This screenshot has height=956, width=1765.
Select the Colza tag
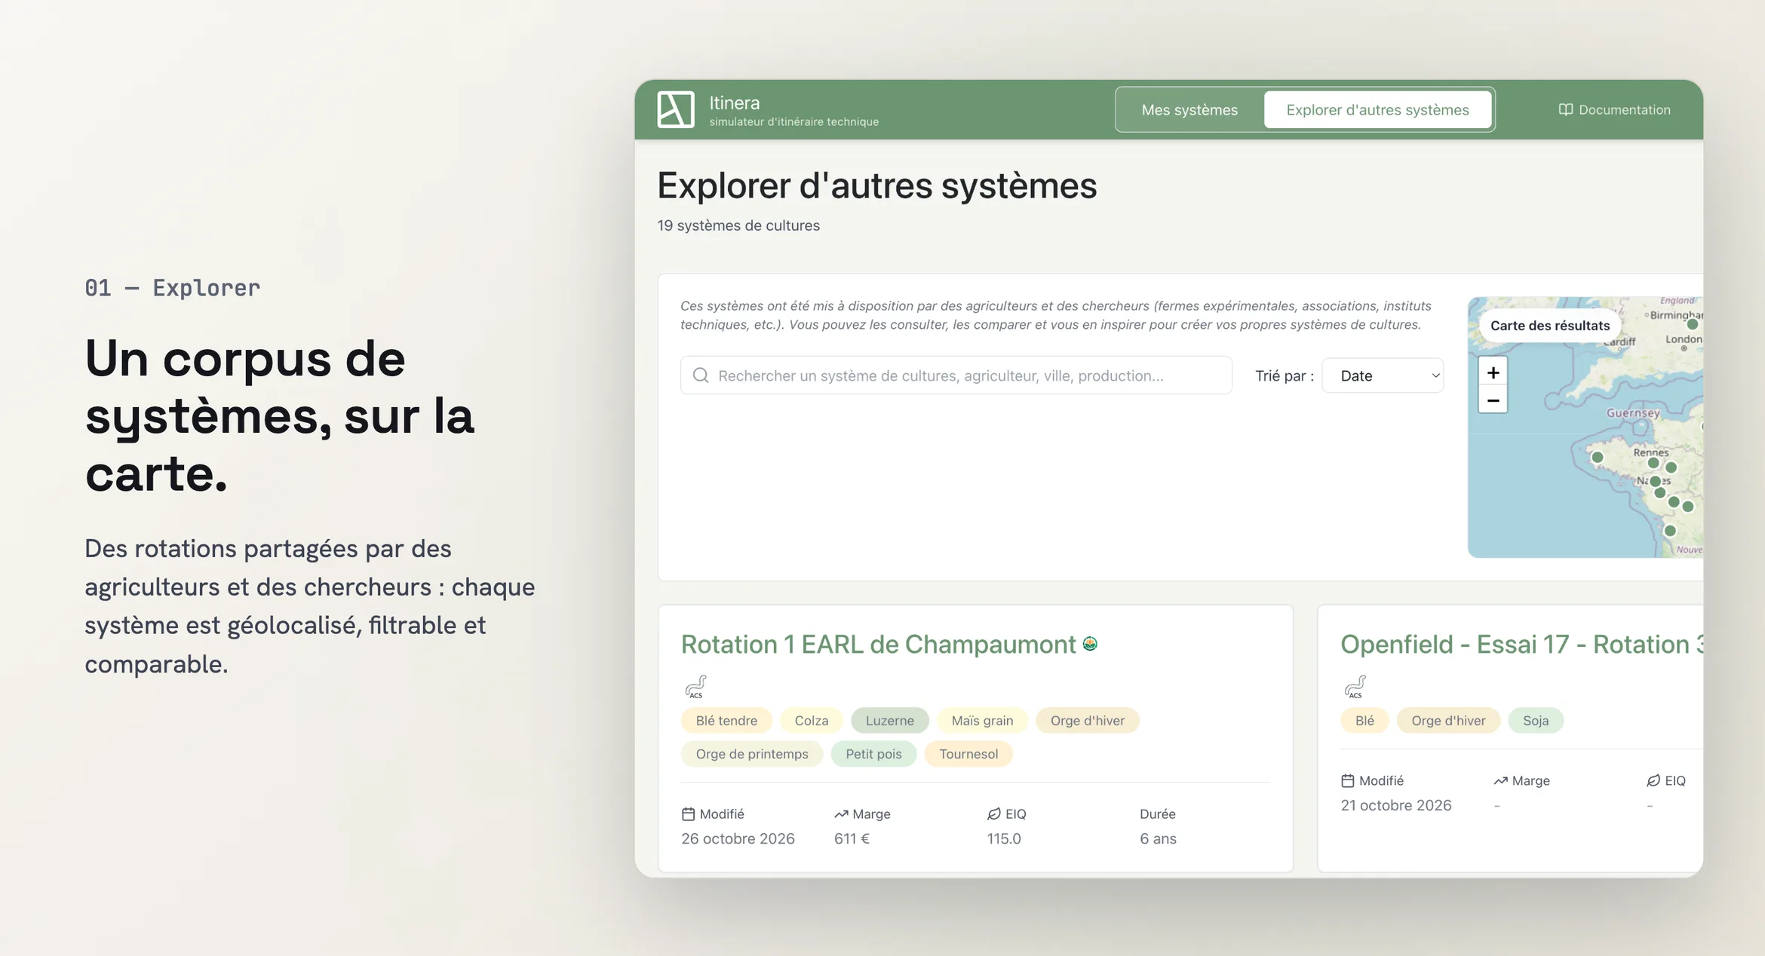pos(811,721)
